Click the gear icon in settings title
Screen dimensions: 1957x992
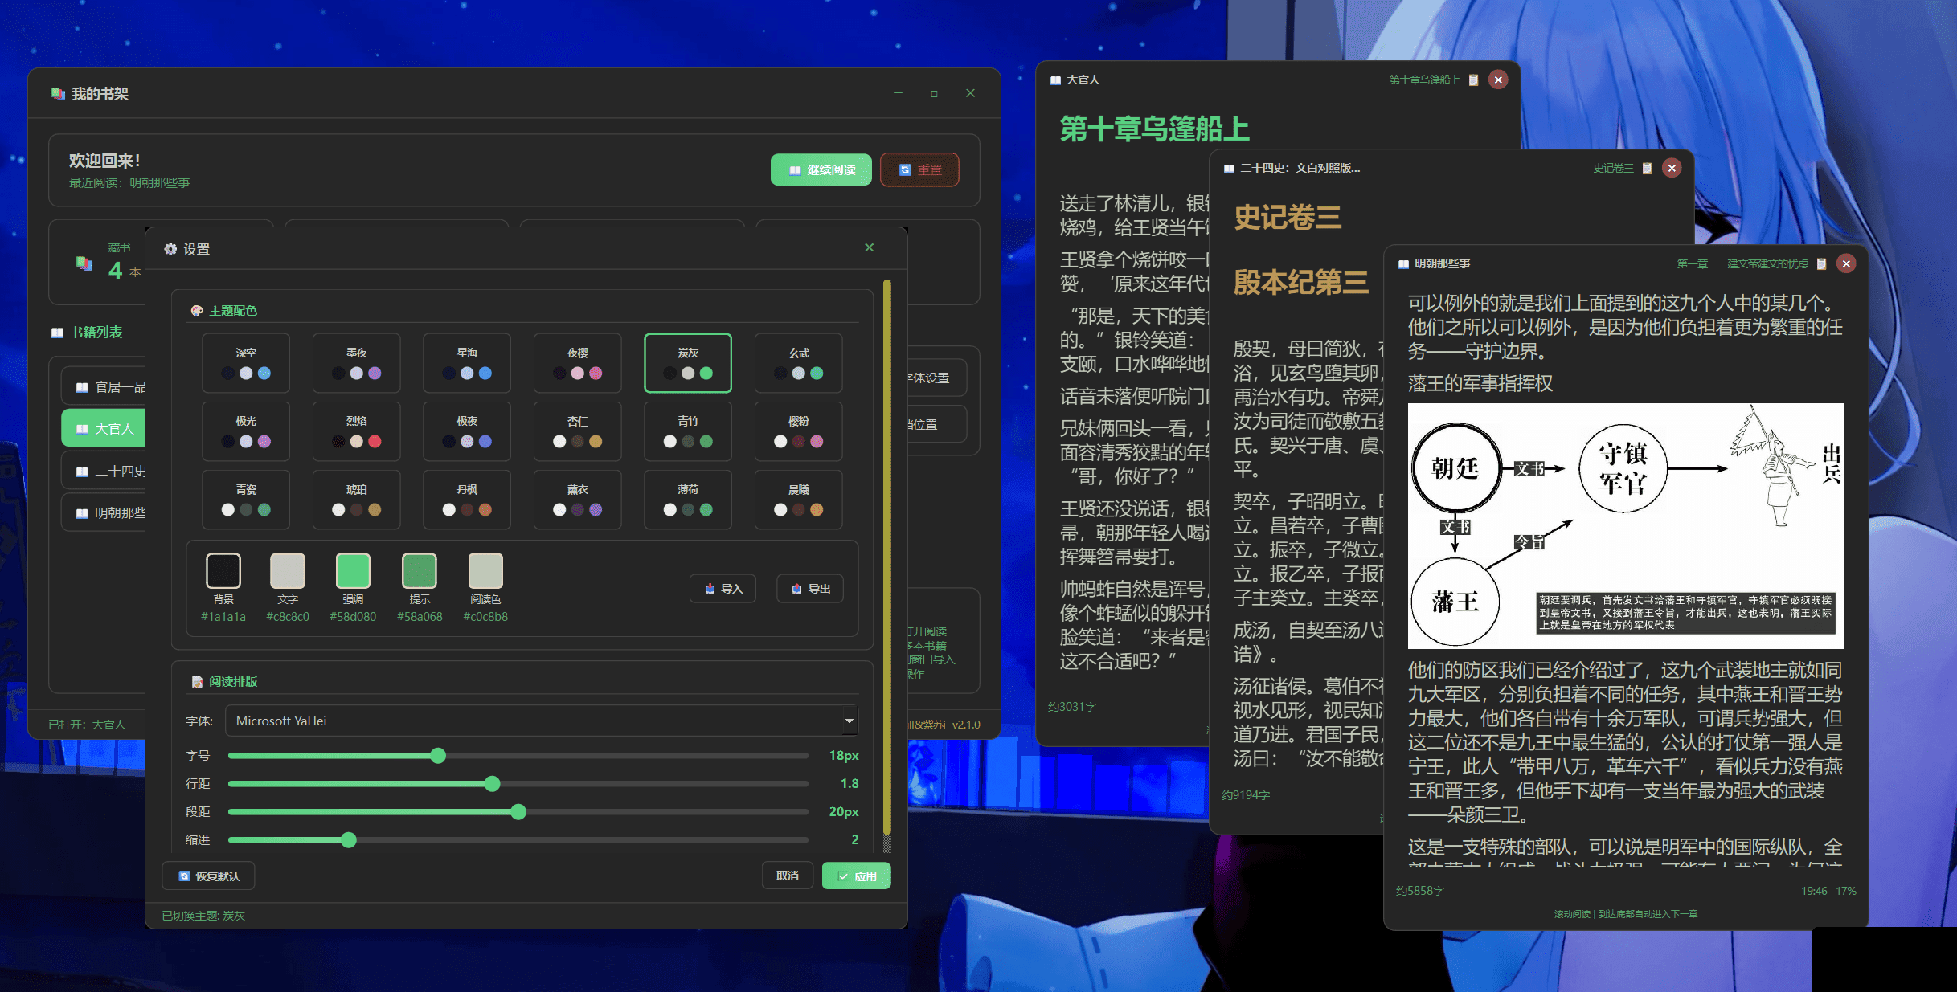(x=170, y=249)
